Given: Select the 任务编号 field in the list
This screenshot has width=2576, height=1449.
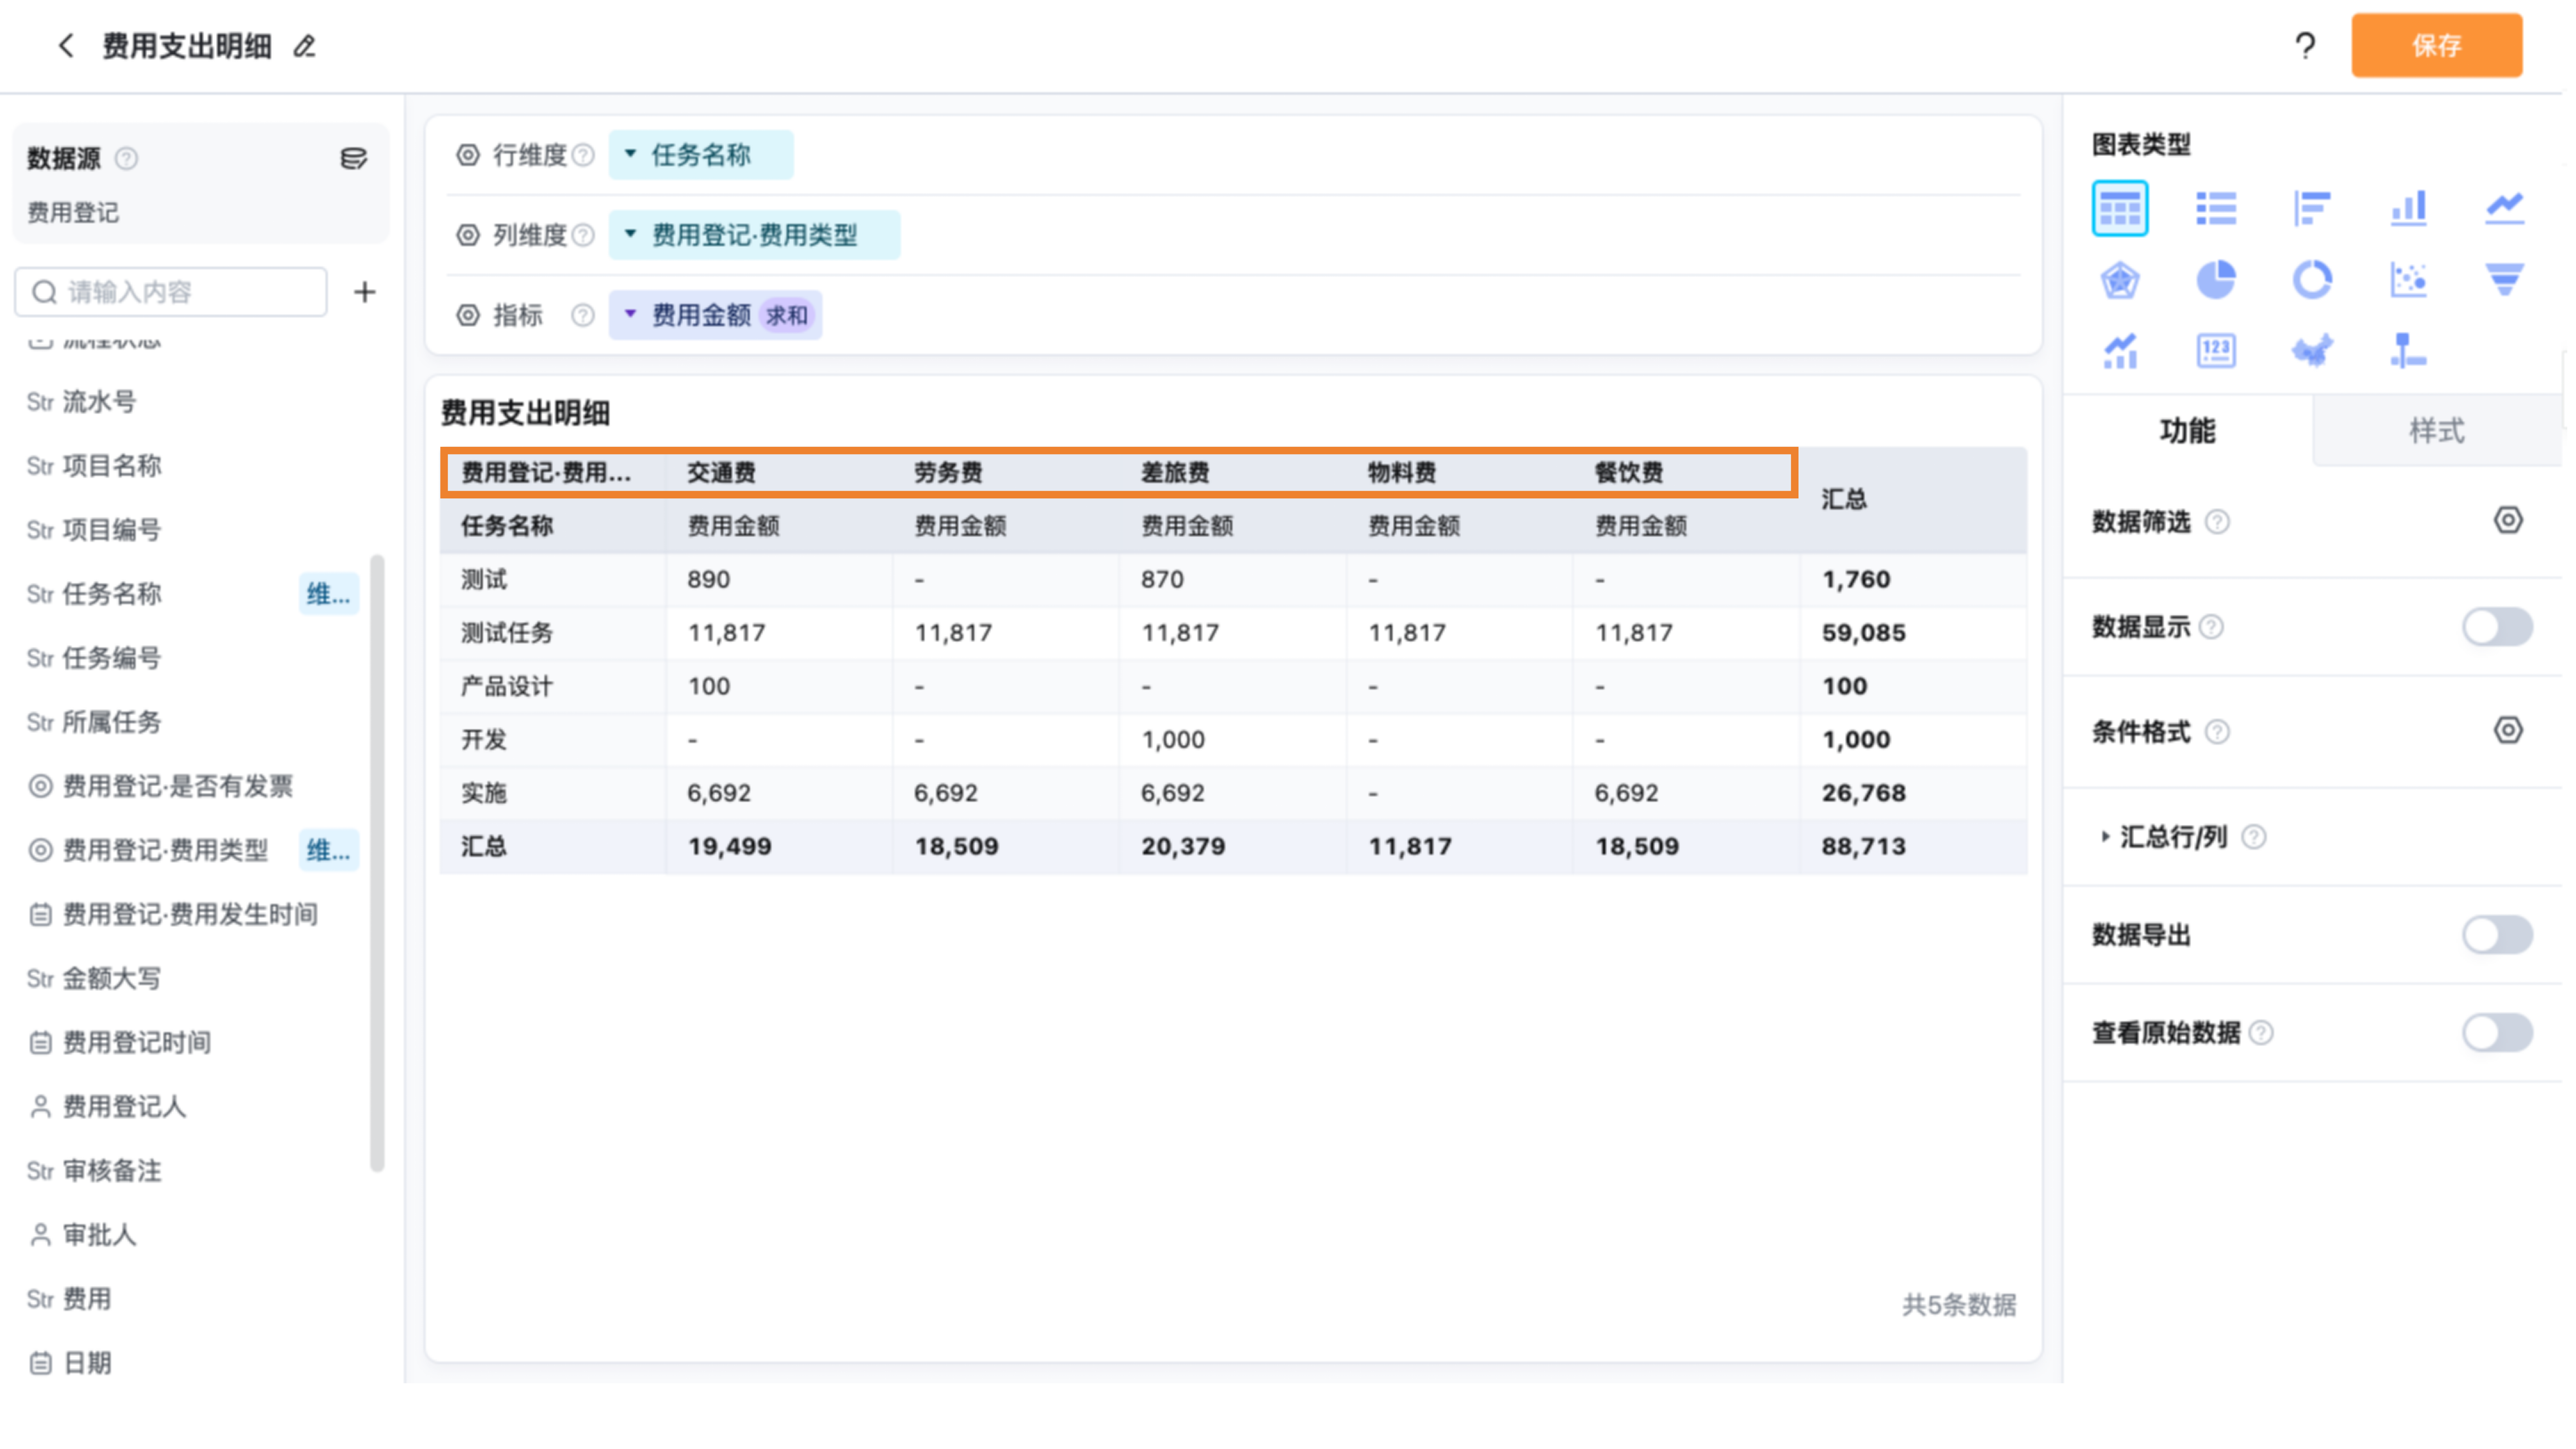Looking at the screenshot, I should coord(94,658).
